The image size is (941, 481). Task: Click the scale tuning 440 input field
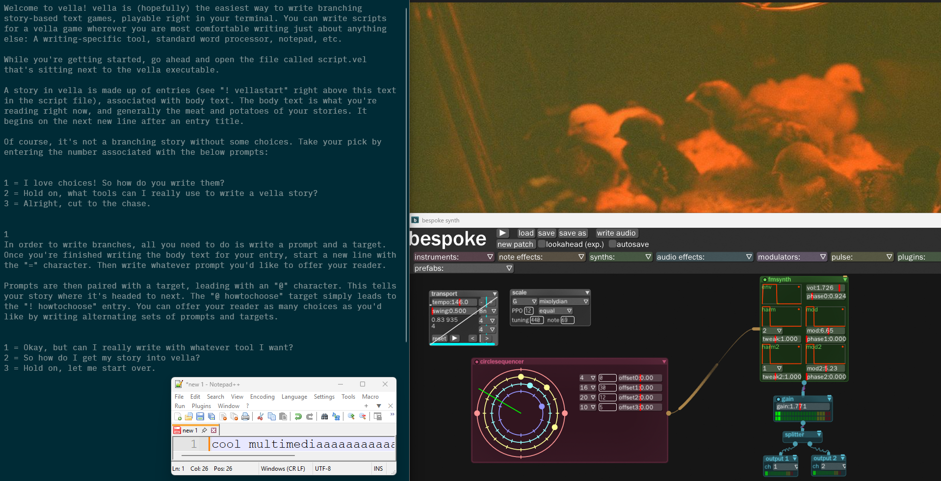[x=536, y=320]
